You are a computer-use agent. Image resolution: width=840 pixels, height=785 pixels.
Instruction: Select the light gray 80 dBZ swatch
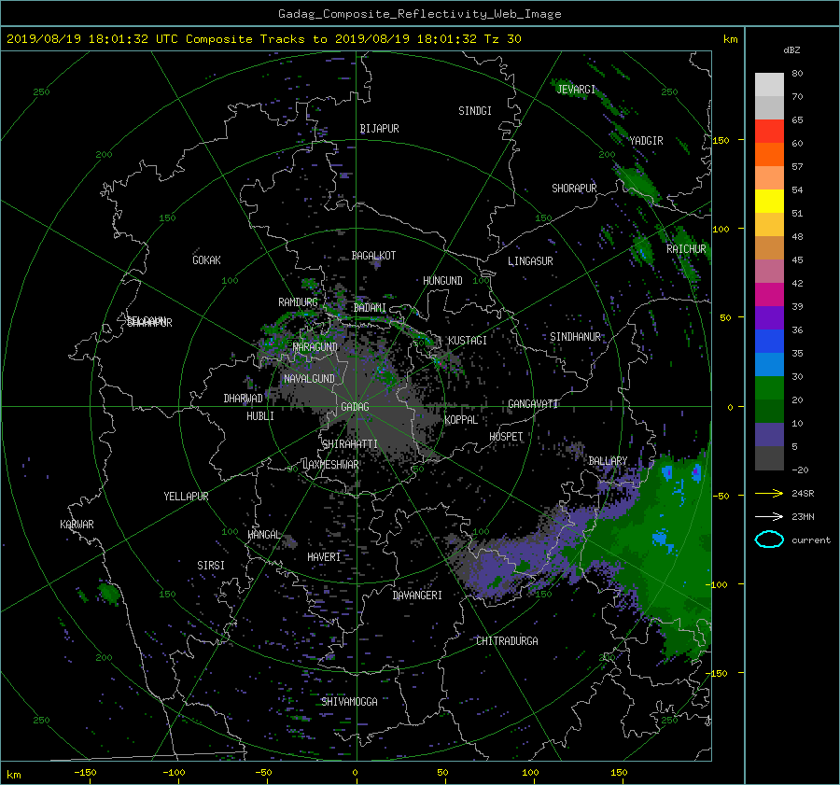pos(769,84)
